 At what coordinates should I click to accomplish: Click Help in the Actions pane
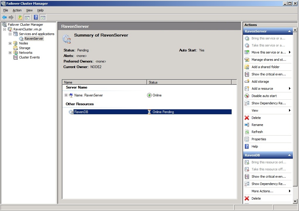[x=254, y=146]
